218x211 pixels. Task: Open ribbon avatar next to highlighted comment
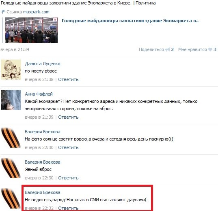[x=11, y=198]
